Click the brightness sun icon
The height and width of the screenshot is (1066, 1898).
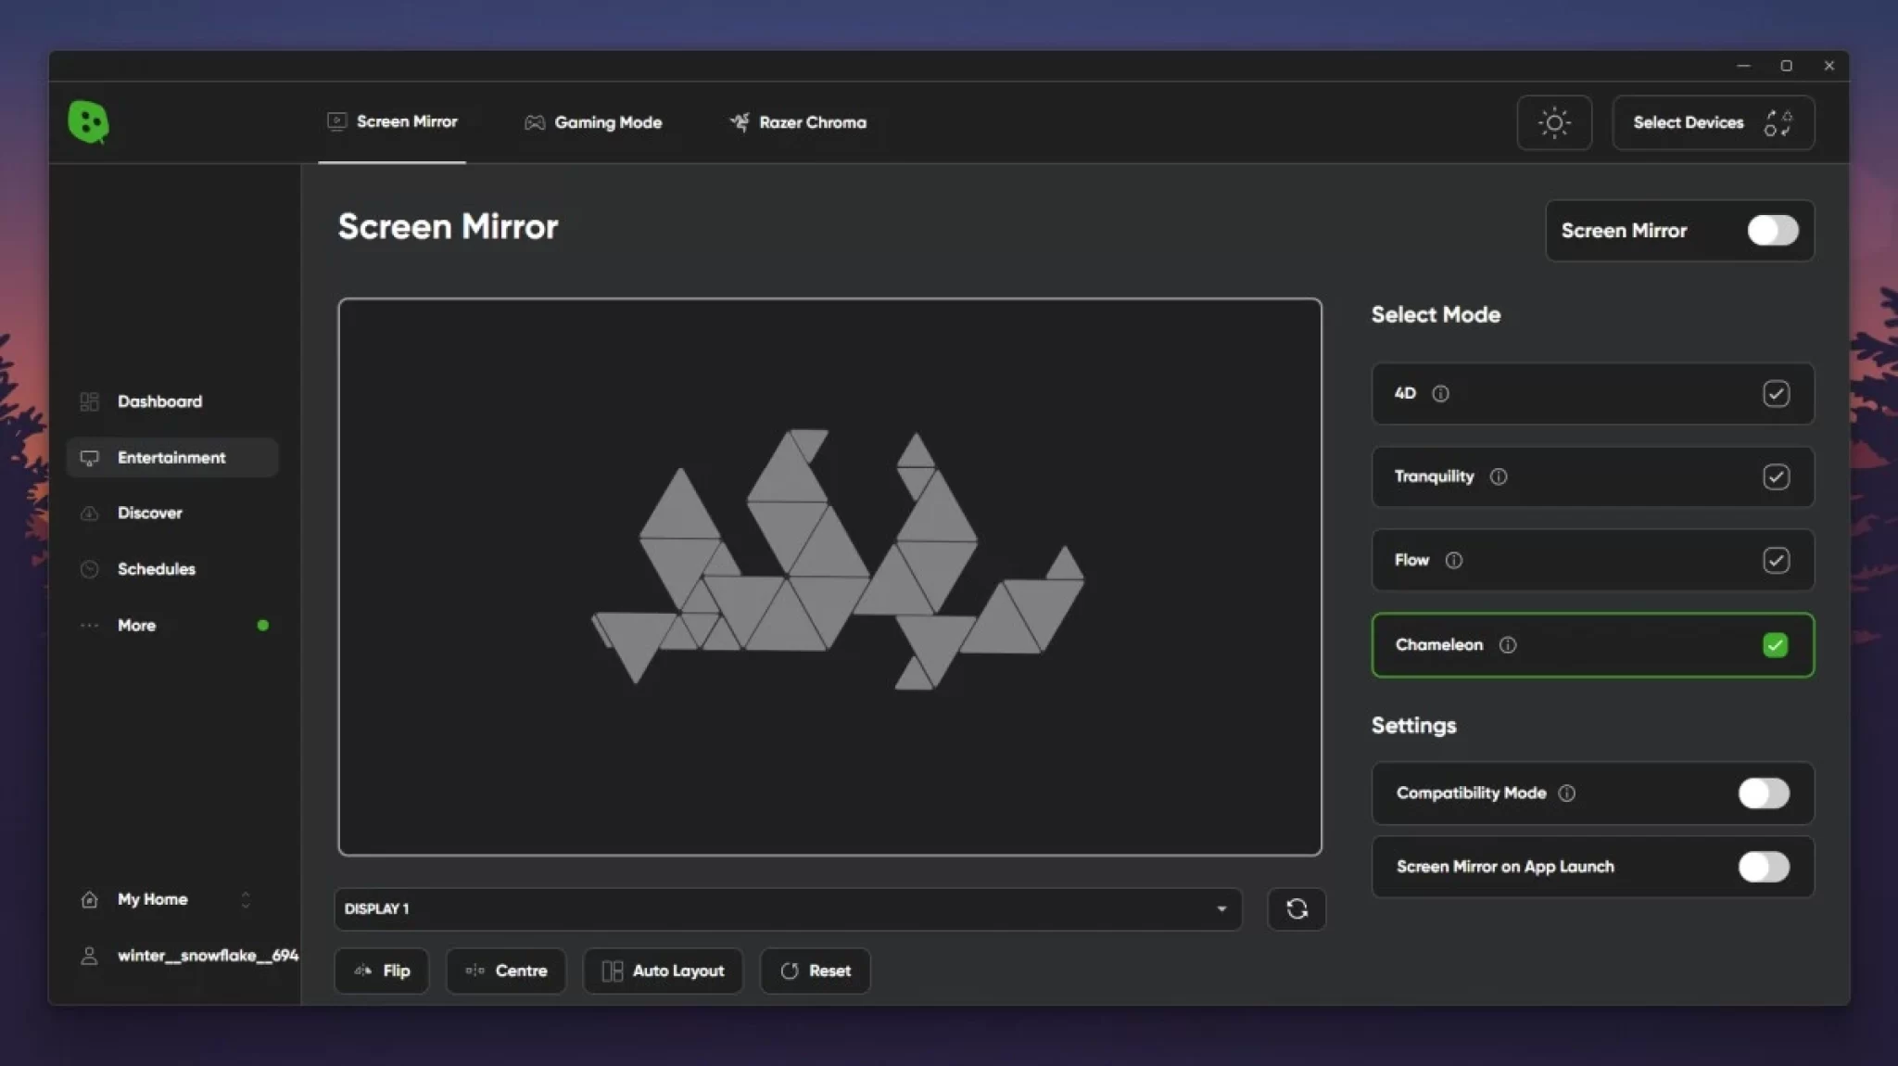click(x=1553, y=122)
